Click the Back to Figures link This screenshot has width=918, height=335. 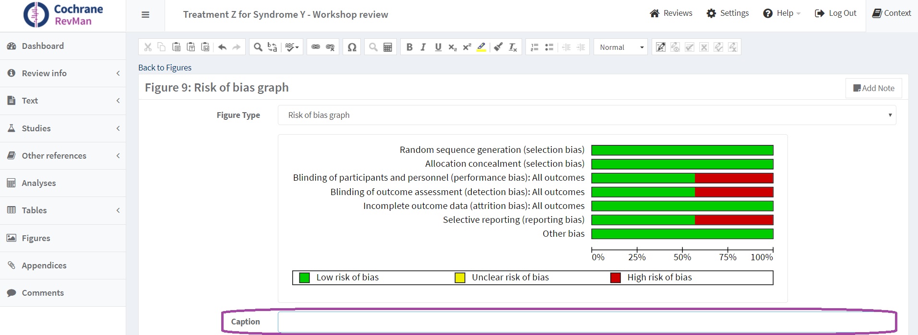pos(165,68)
